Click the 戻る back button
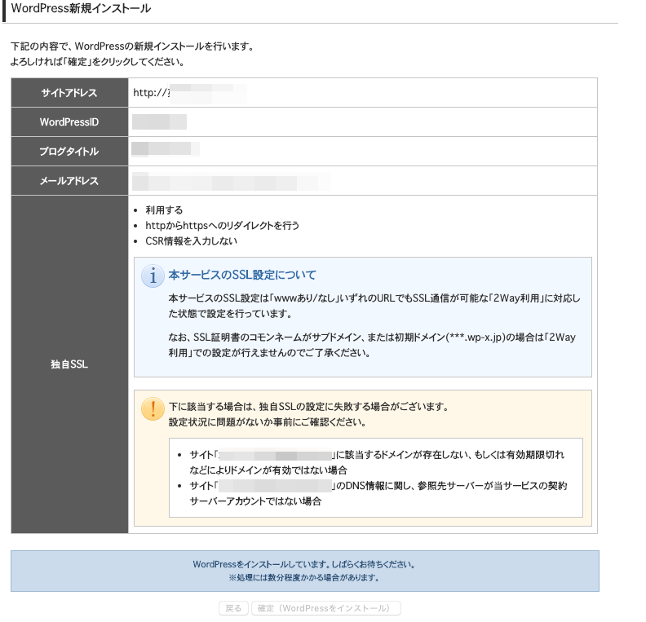The height and width of the screenshot is (622, 646). pos(233,608)
